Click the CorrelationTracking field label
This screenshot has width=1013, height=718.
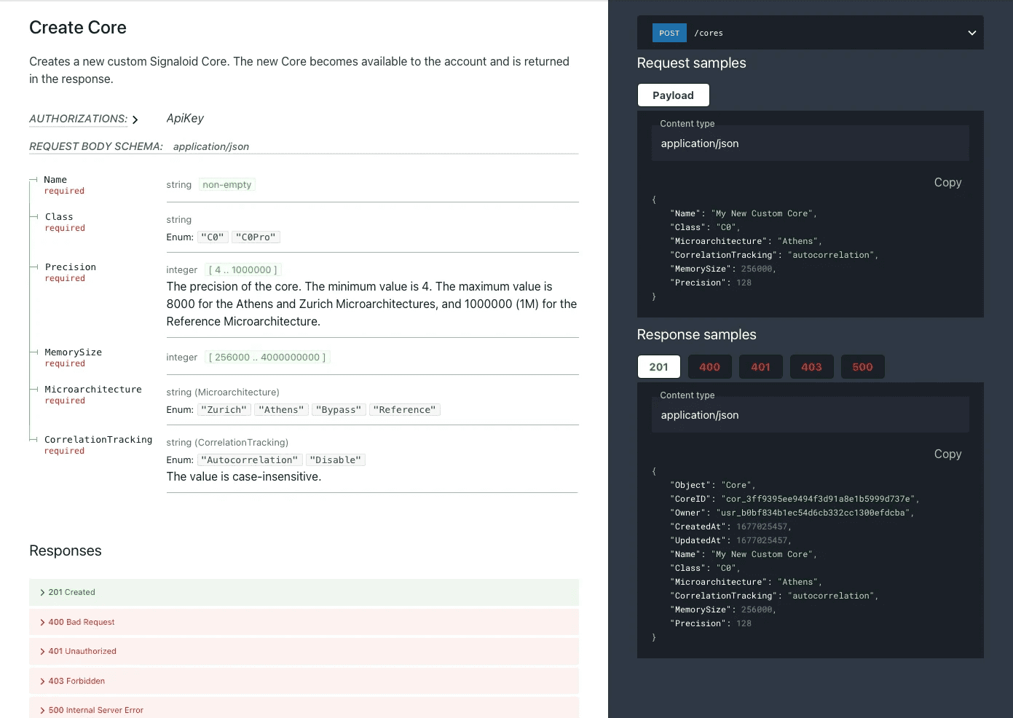pyautogui.click(x=98, y=440)
